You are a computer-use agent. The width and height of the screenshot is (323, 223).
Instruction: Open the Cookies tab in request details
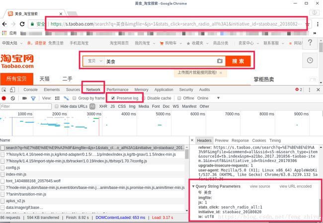(x=259, y=140)
